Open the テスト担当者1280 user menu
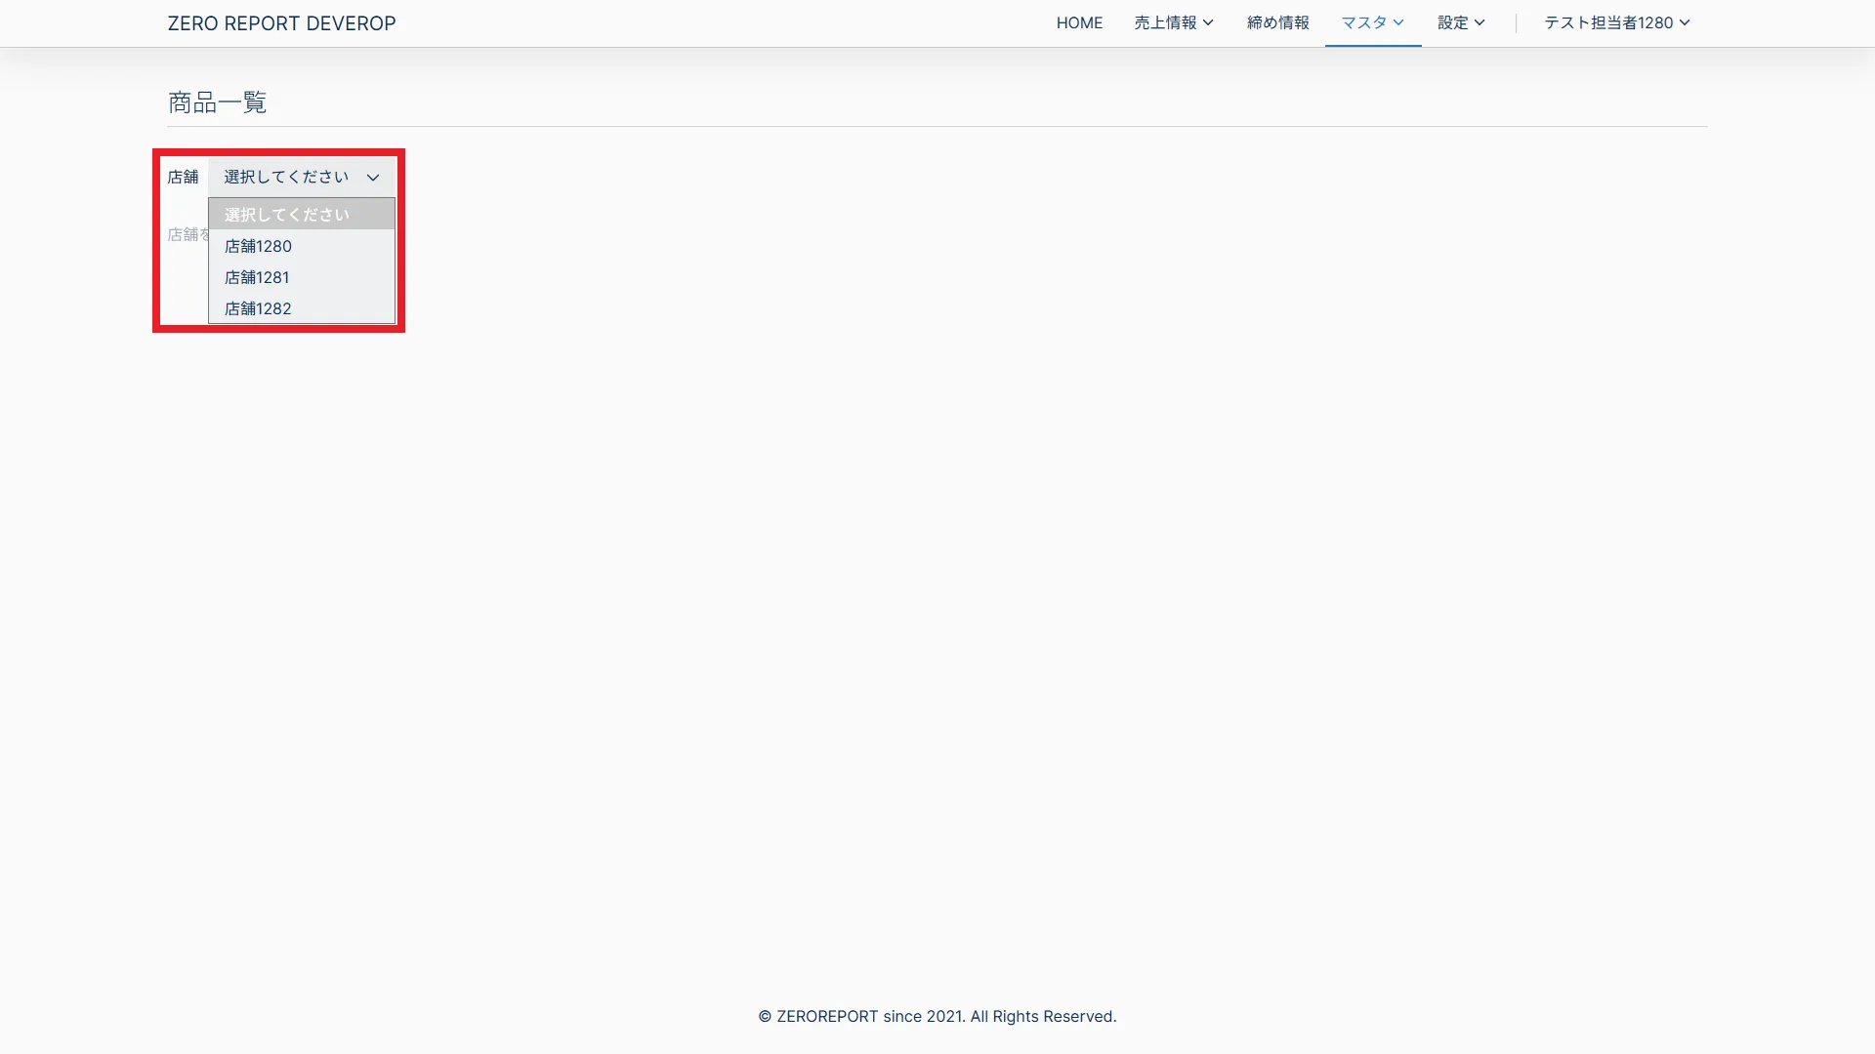This screenshot has height=1054, width=1875. 1607,23
